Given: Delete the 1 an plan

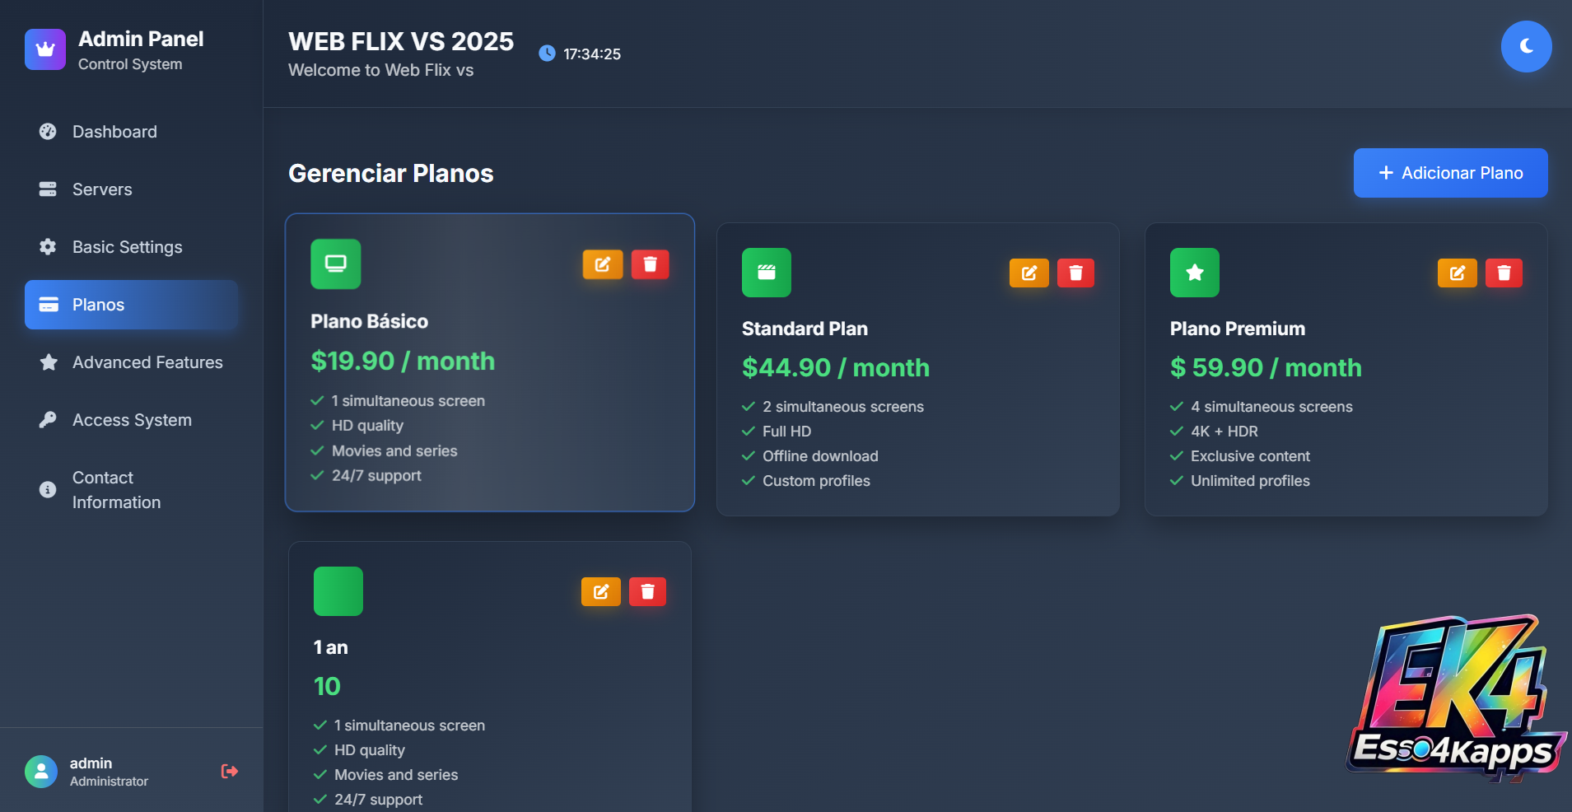Looking at the screenshot, I should pyautogui.click(x=647, y=591).
